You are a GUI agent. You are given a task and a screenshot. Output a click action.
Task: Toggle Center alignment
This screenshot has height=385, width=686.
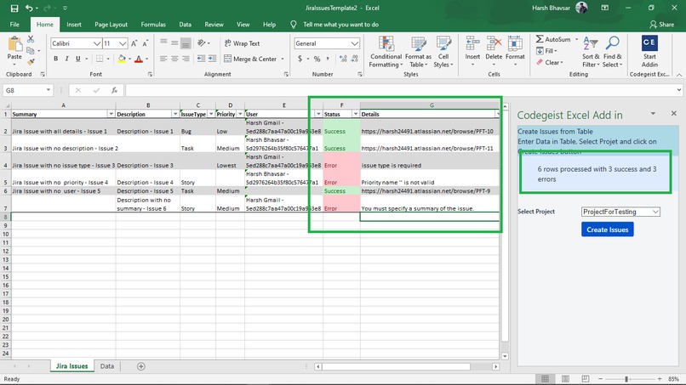(x=174, y=59)
